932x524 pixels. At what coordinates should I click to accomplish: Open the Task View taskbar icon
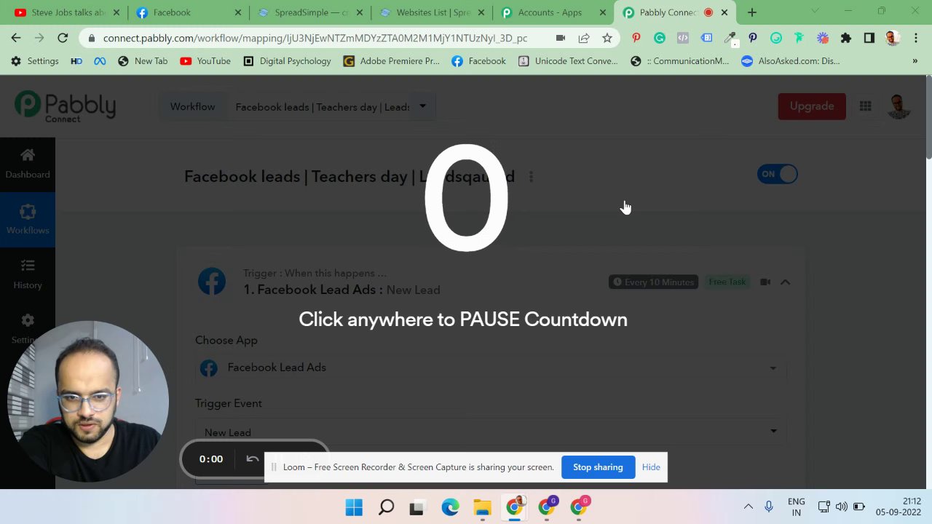418,507
